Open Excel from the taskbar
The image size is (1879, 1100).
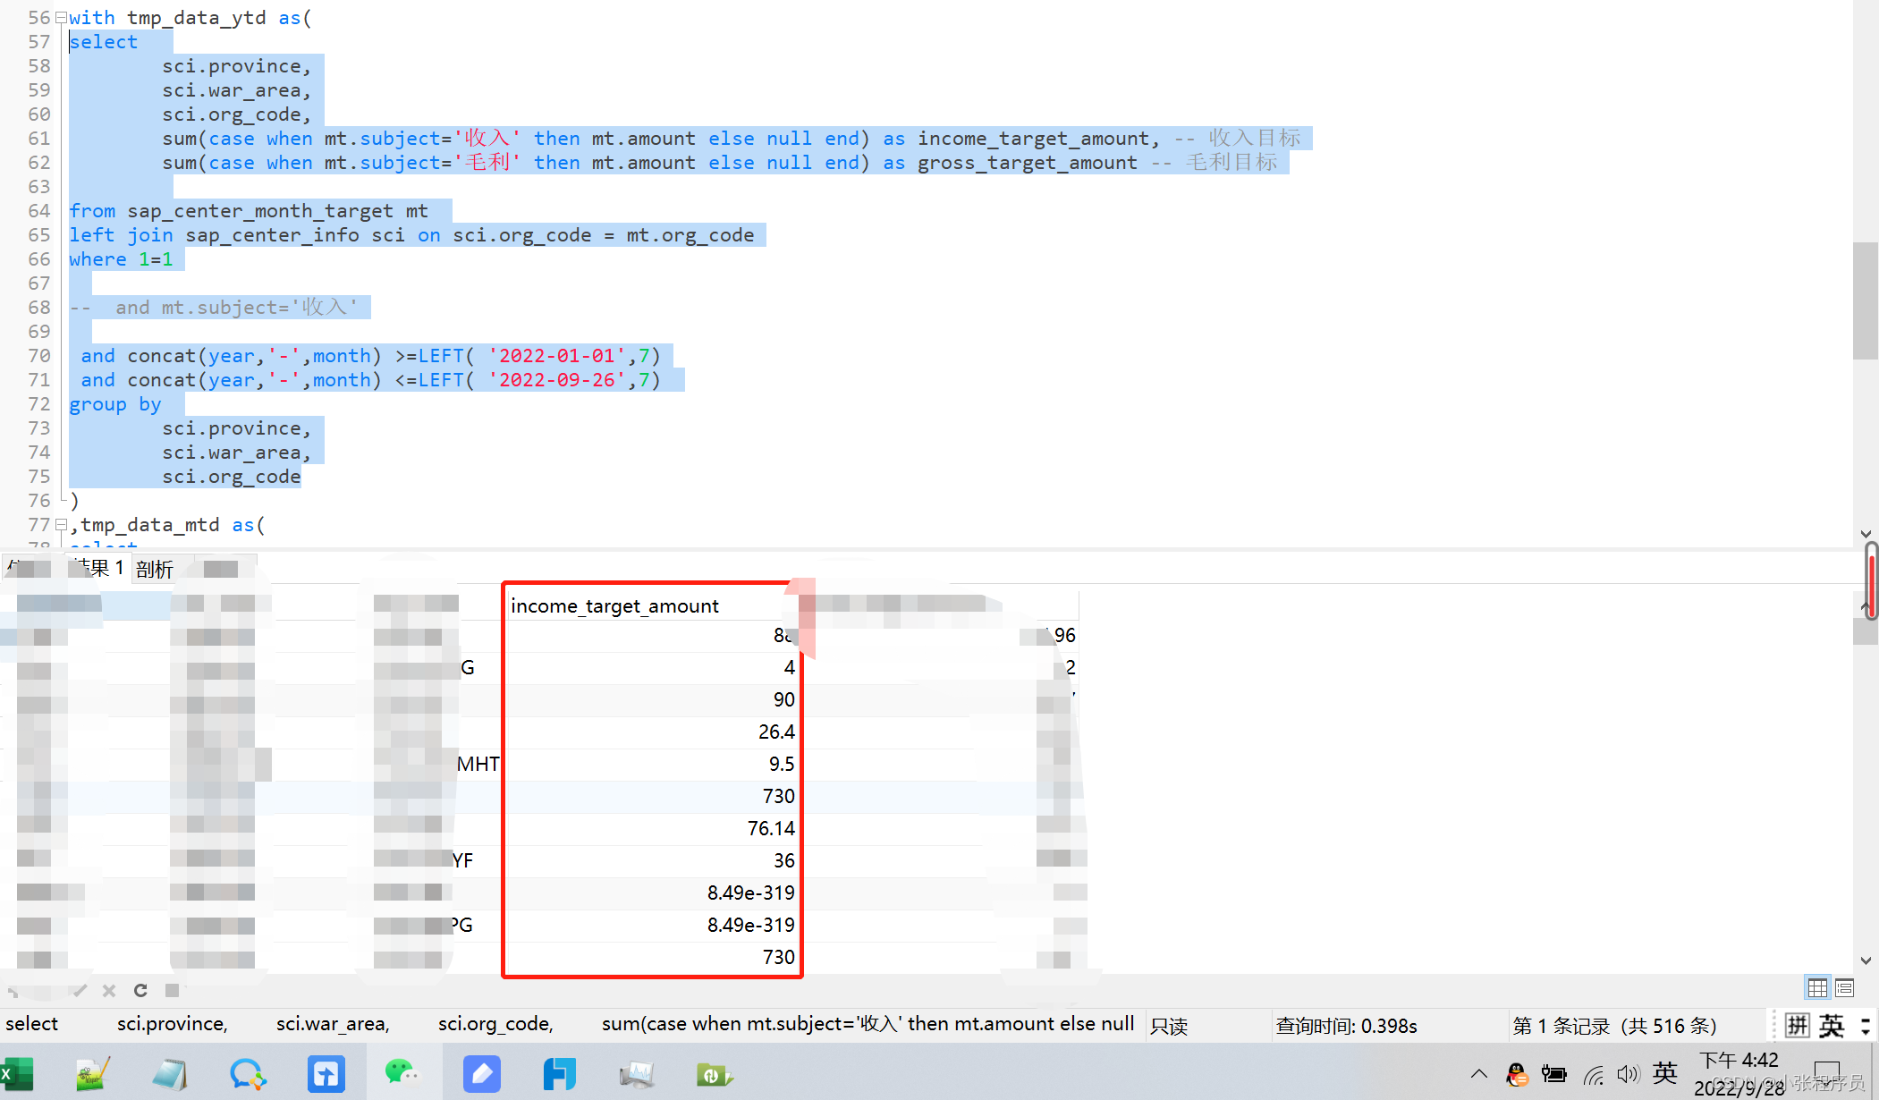16,1073
